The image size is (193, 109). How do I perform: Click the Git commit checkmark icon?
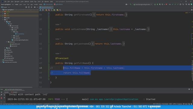click(175, 4)
